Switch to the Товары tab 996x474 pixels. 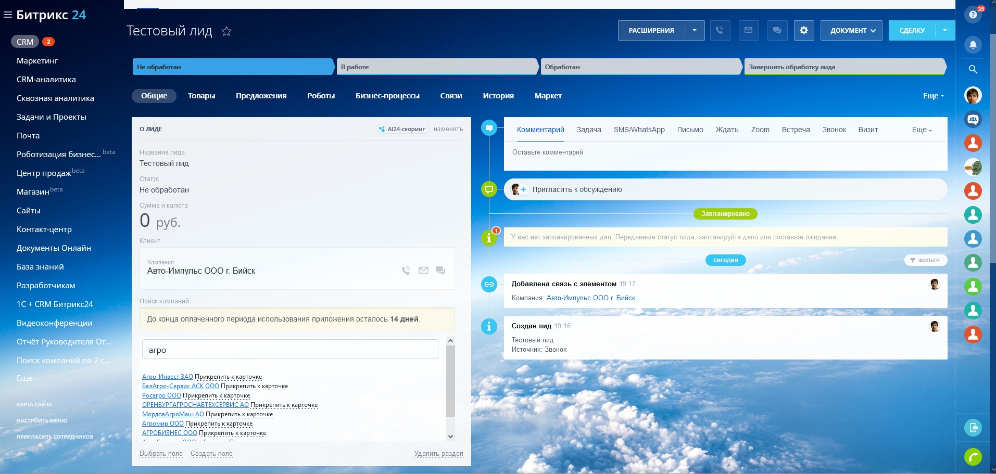tap(201, 96)
